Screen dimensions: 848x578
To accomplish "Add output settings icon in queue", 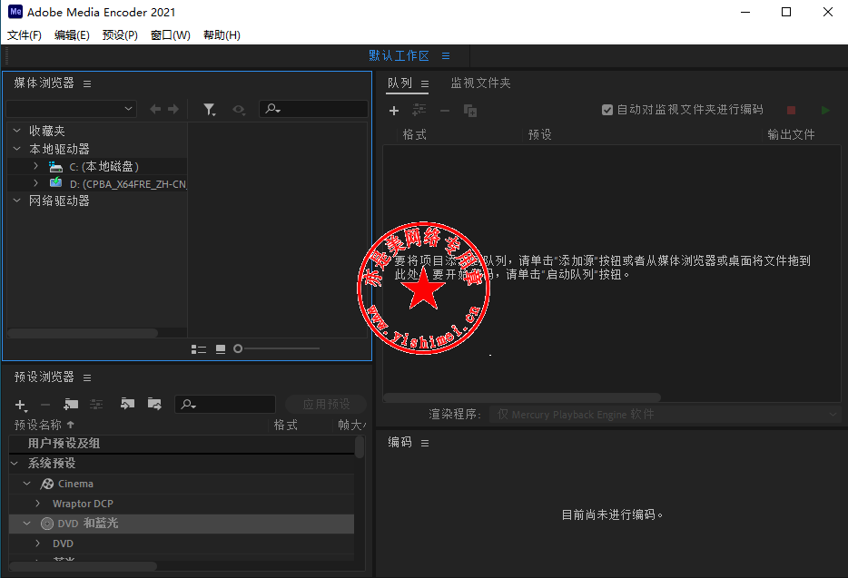I will [x=419, y=110].
